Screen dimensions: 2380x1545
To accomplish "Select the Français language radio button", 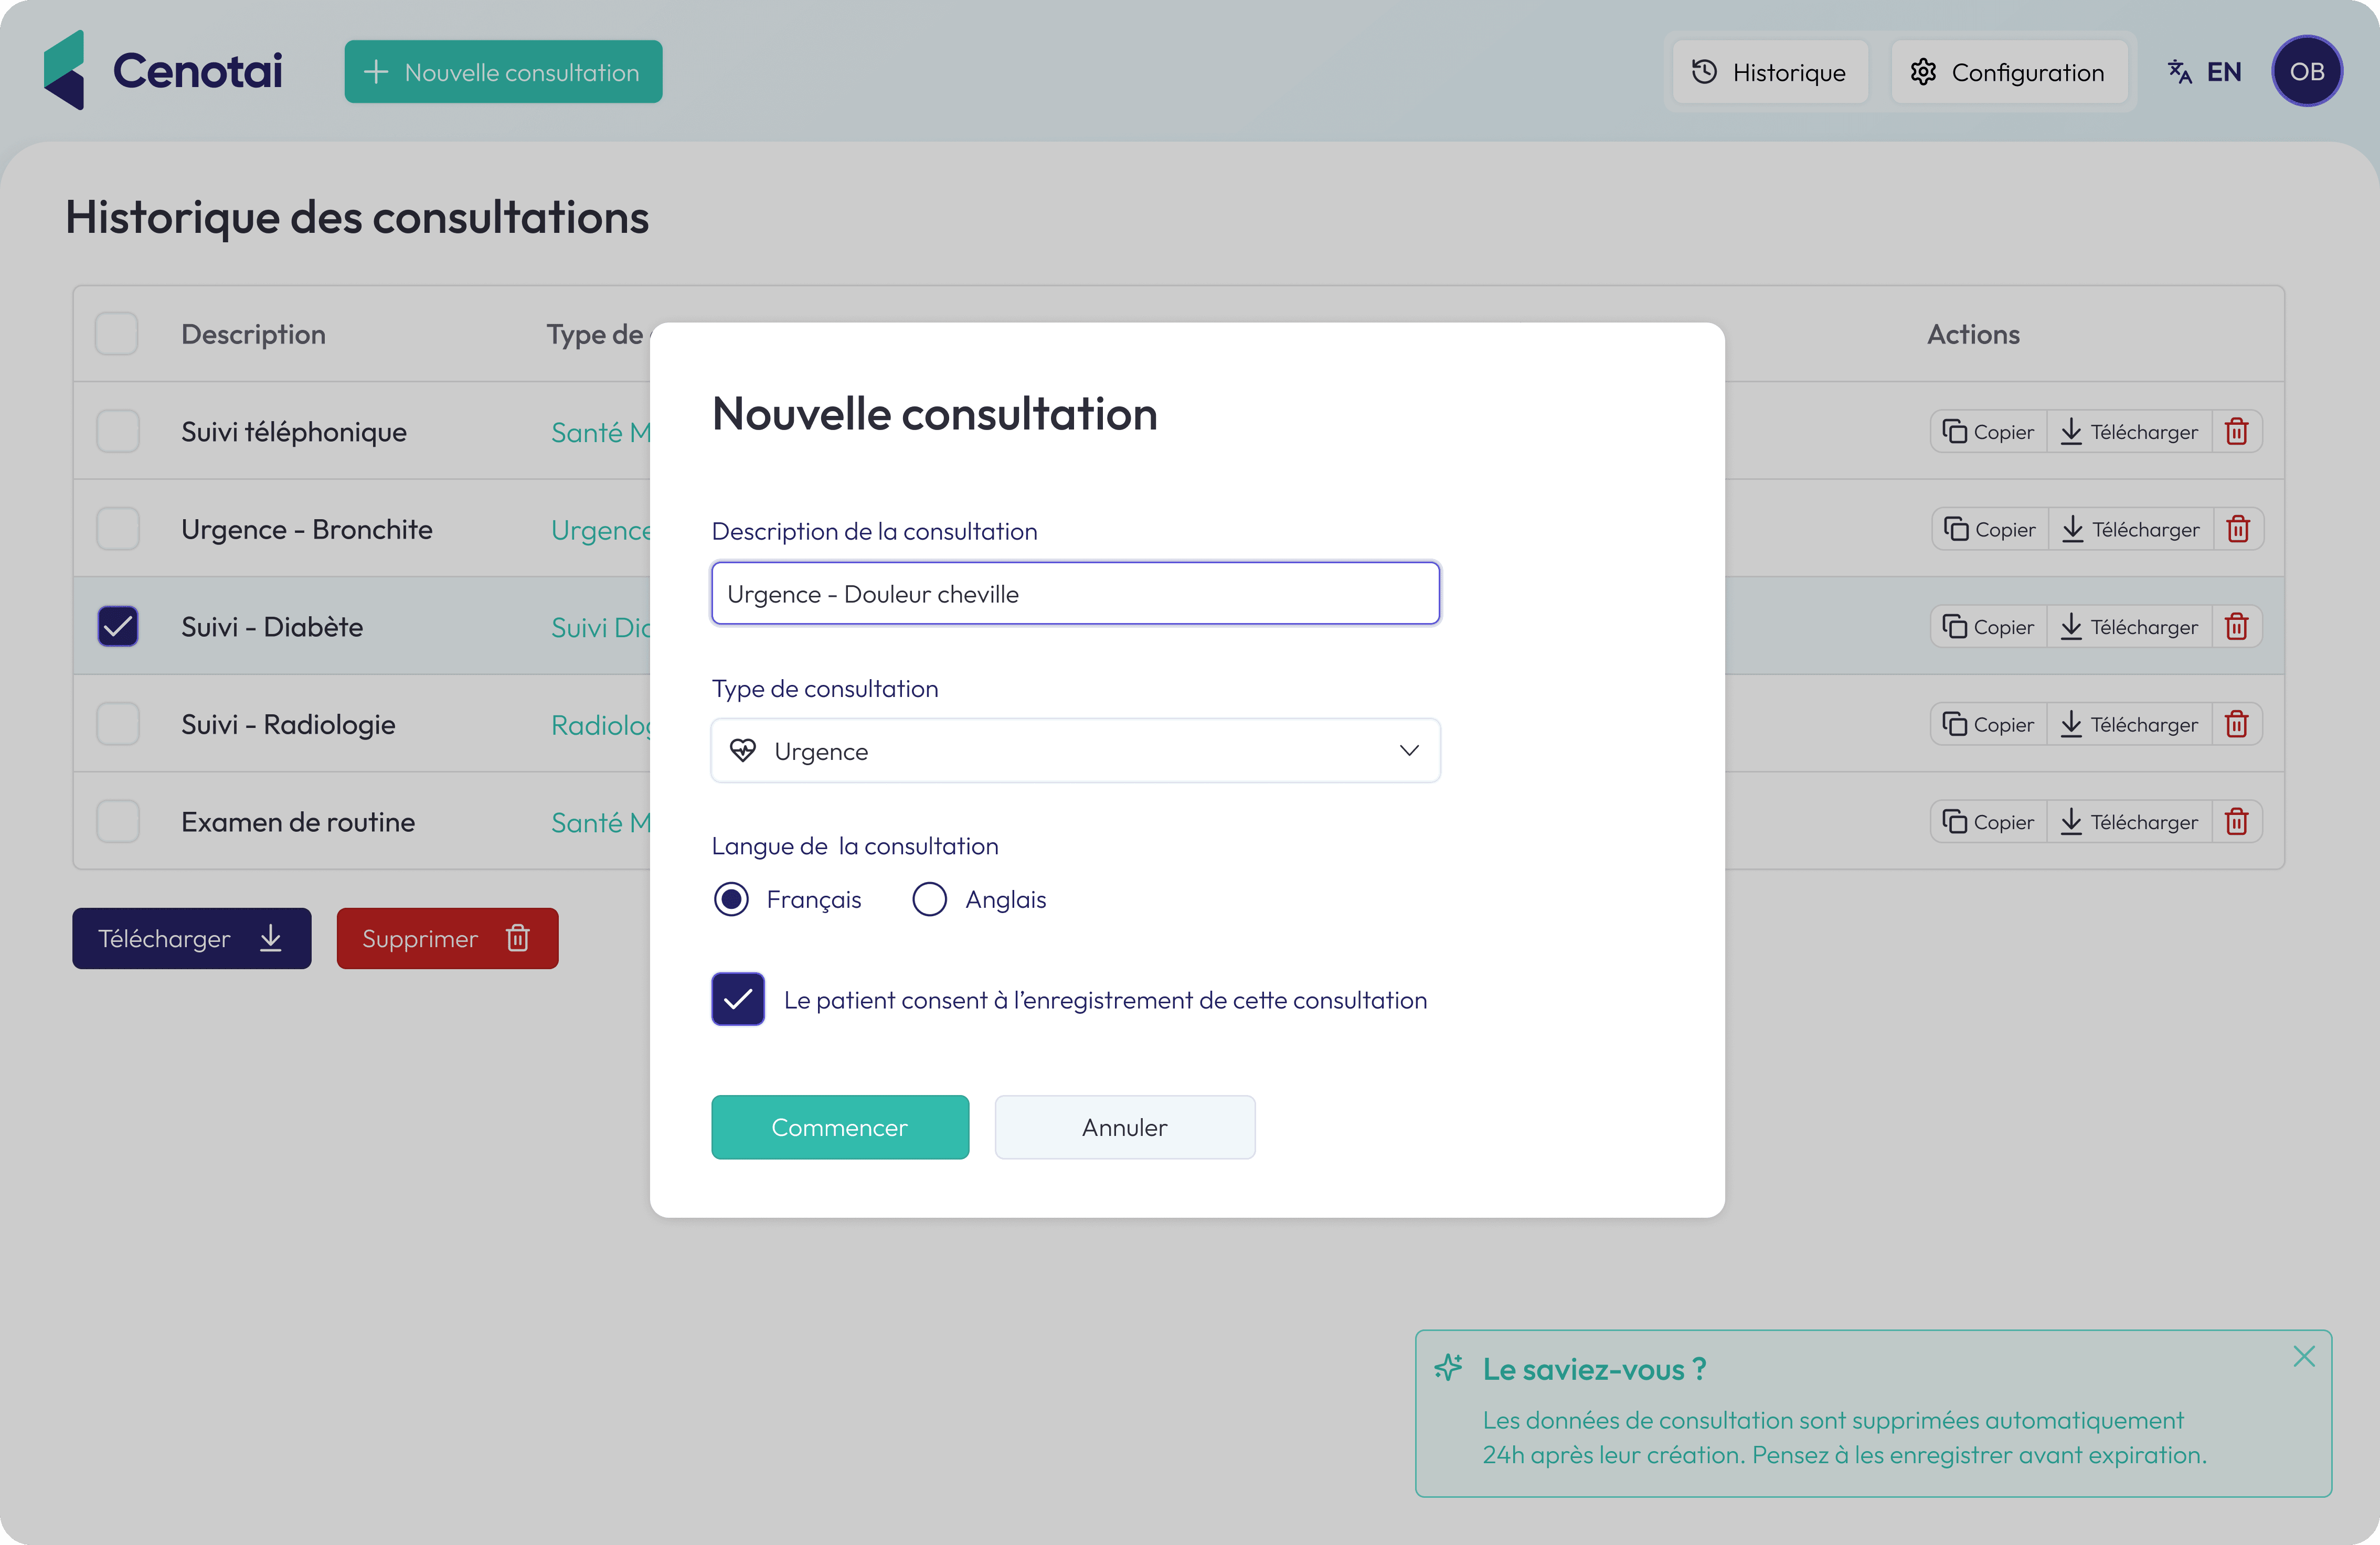I will click(732, 899).
